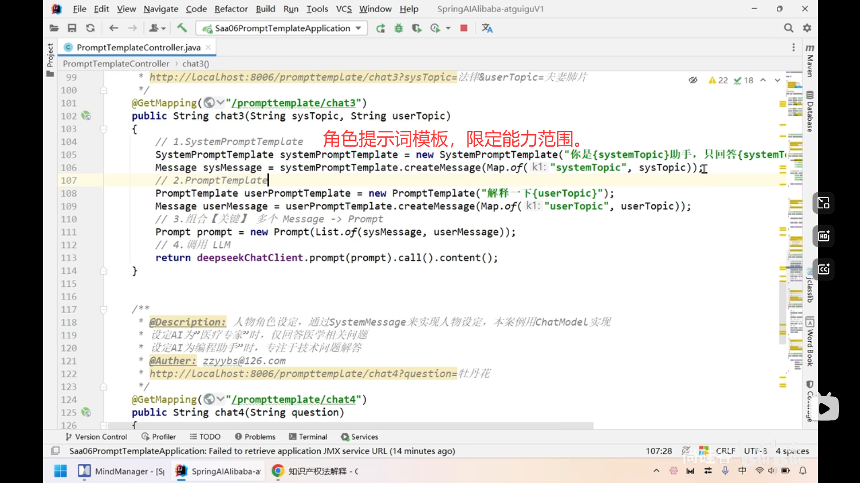Open the Terminal tool window
This screenshot has height=483, width=860.
(308, 436)
